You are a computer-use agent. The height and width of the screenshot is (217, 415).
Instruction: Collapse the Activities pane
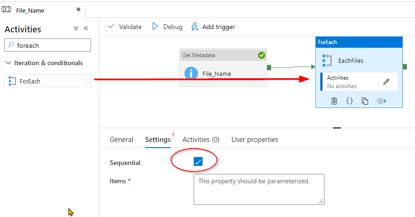coord(86,29)
